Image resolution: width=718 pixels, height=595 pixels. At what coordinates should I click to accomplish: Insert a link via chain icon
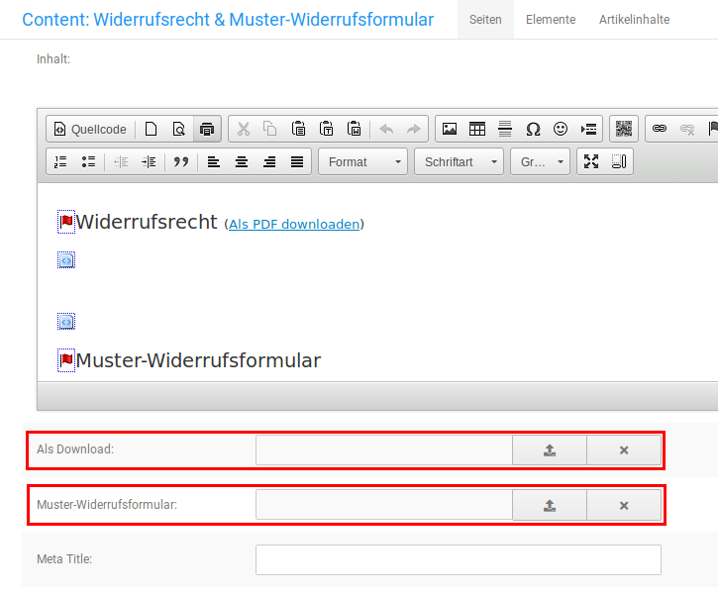(x=660, y=129)
